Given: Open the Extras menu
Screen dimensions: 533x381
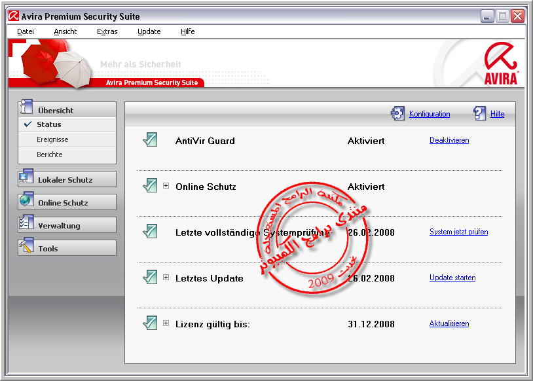Looking at the screenshot, I should pyautogui.click(x=107, y=31).
